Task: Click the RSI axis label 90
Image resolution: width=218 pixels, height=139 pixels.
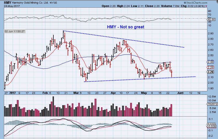Action: [x=209, y=11]
